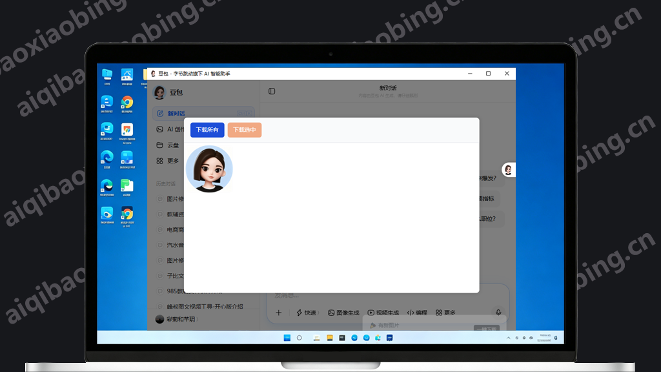Open the 教辅资 history conversation
Screen dimensions: 661x372
point(170,214)
